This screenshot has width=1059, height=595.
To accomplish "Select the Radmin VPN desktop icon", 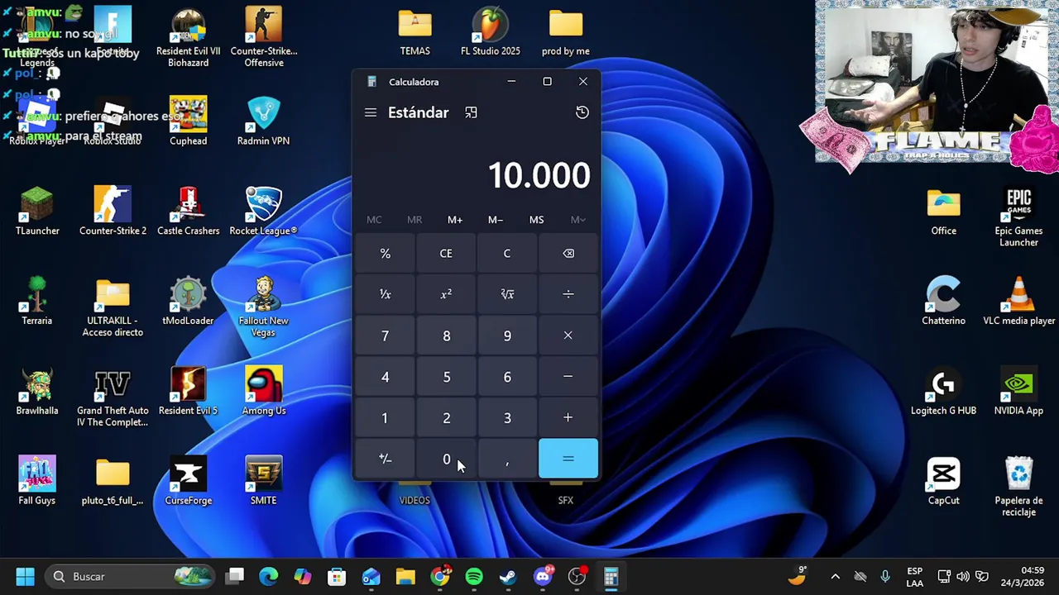I will [264, 121].
